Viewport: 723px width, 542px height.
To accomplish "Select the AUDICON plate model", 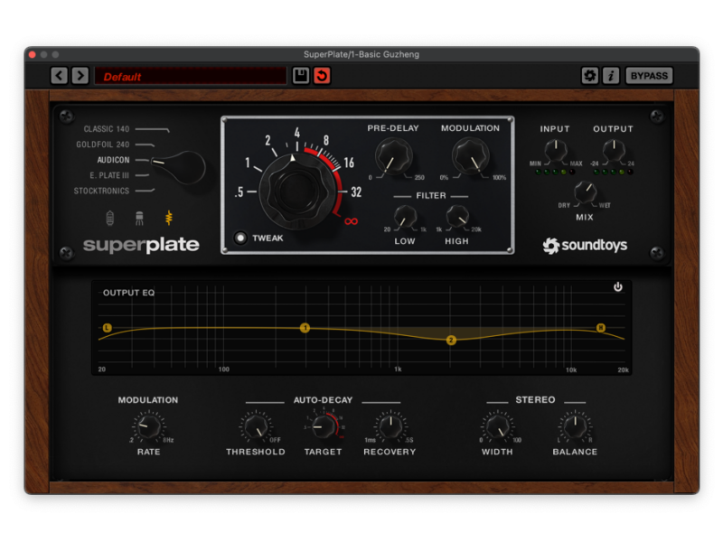I will (113, 160).
